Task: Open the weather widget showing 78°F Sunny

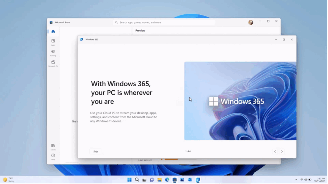Action: [x=9, y=180]
